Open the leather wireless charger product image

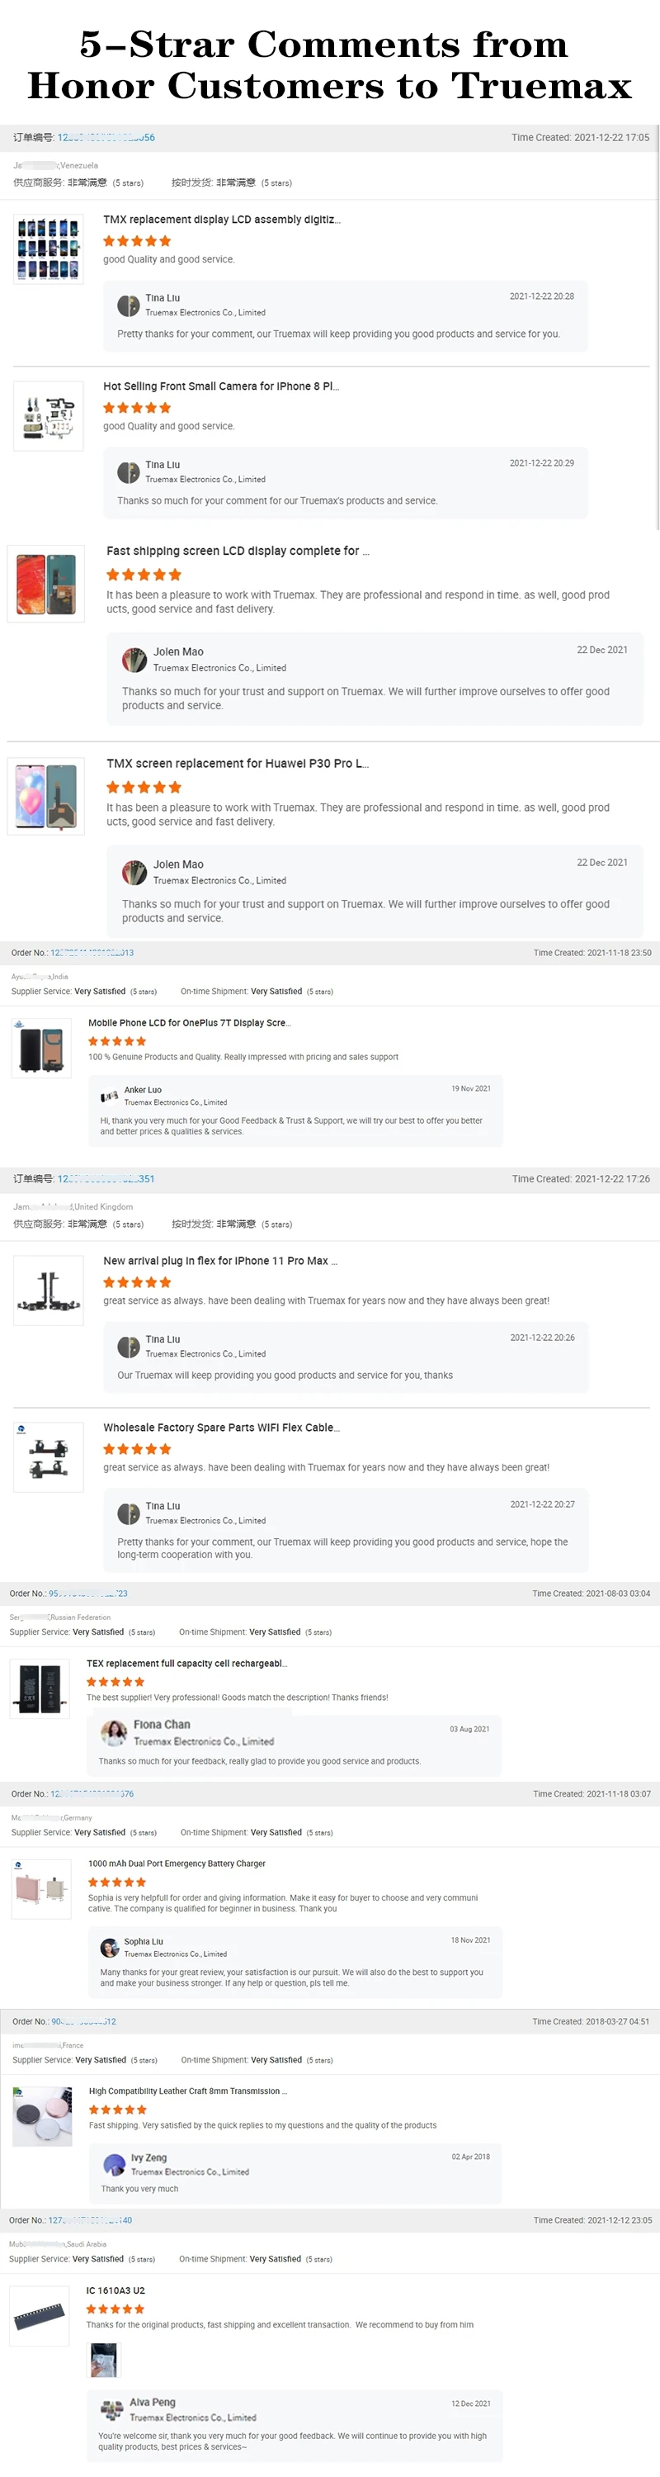[43, 2116]
